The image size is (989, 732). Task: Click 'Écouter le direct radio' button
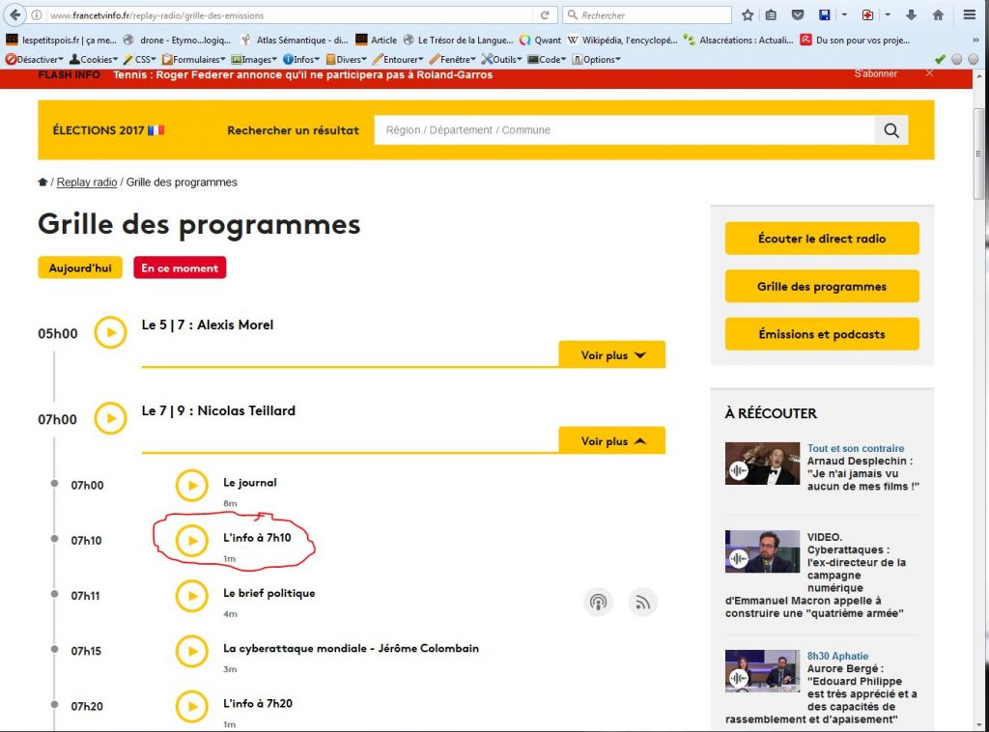pos(821,239)
